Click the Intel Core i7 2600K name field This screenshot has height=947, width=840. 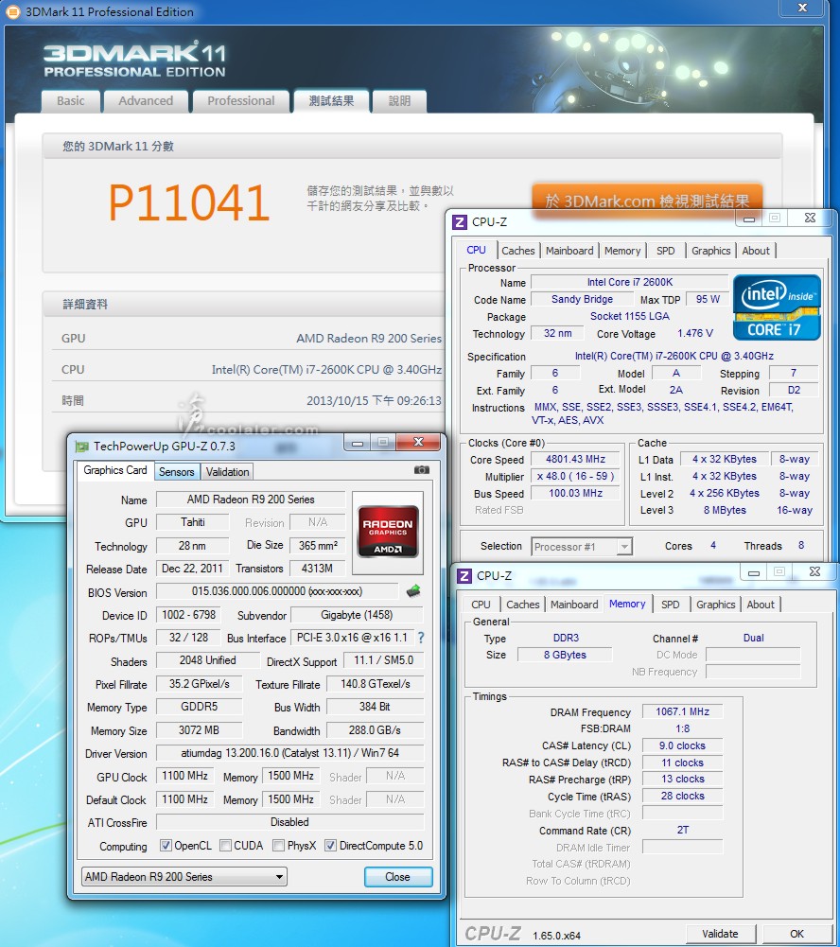[x=630, y=282]
